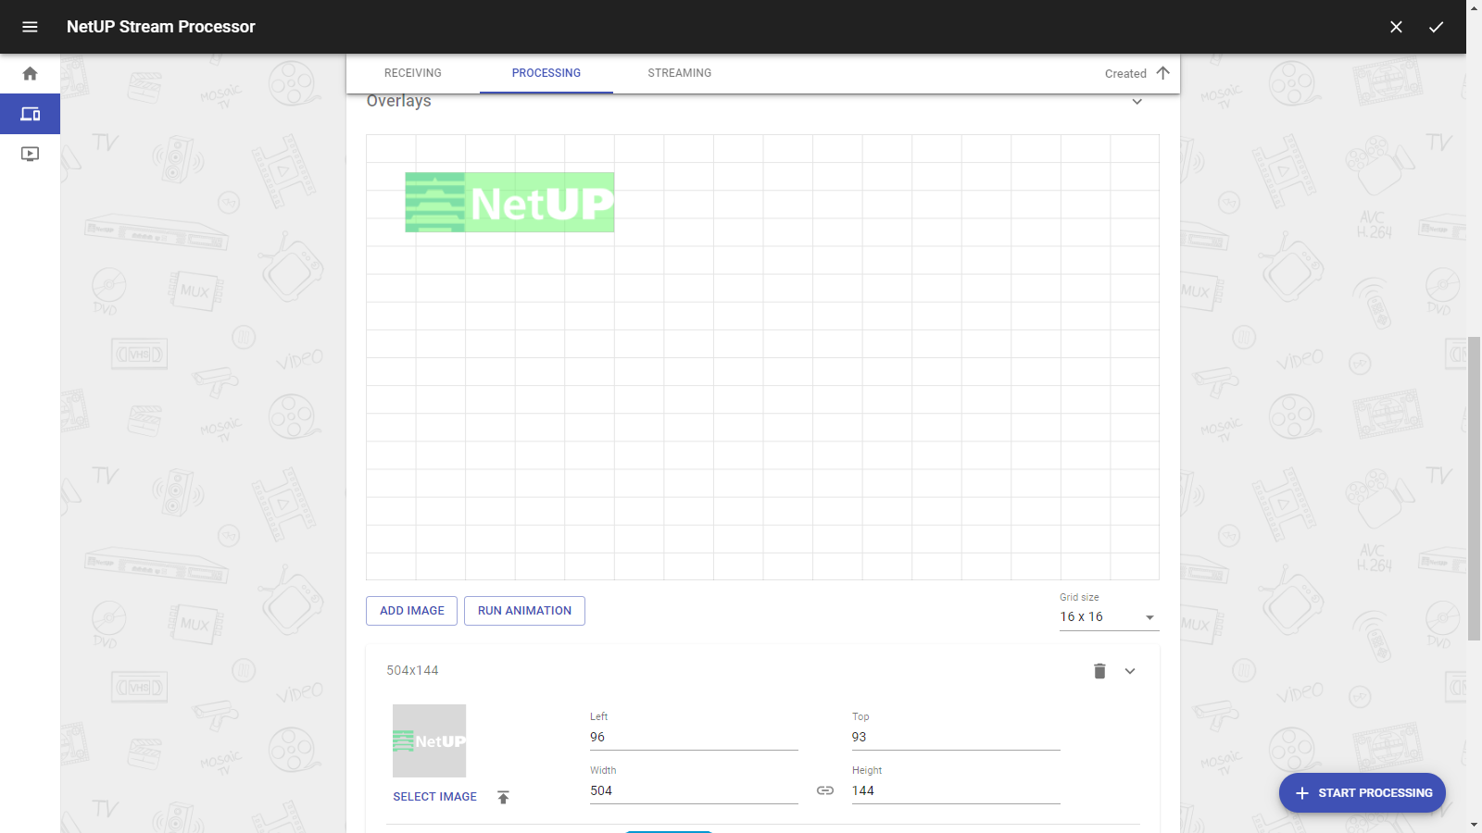This screenshot has height=833, width=1482.
Task: Open the hamburger navigation menu
Action: tap(30, 27)
